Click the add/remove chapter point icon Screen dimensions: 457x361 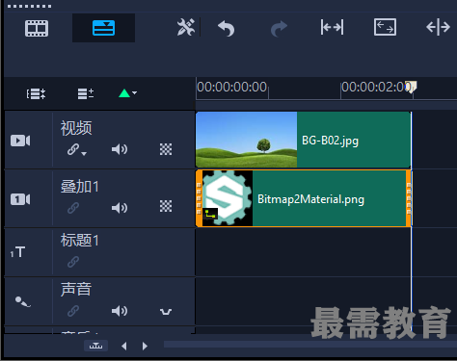86,93
